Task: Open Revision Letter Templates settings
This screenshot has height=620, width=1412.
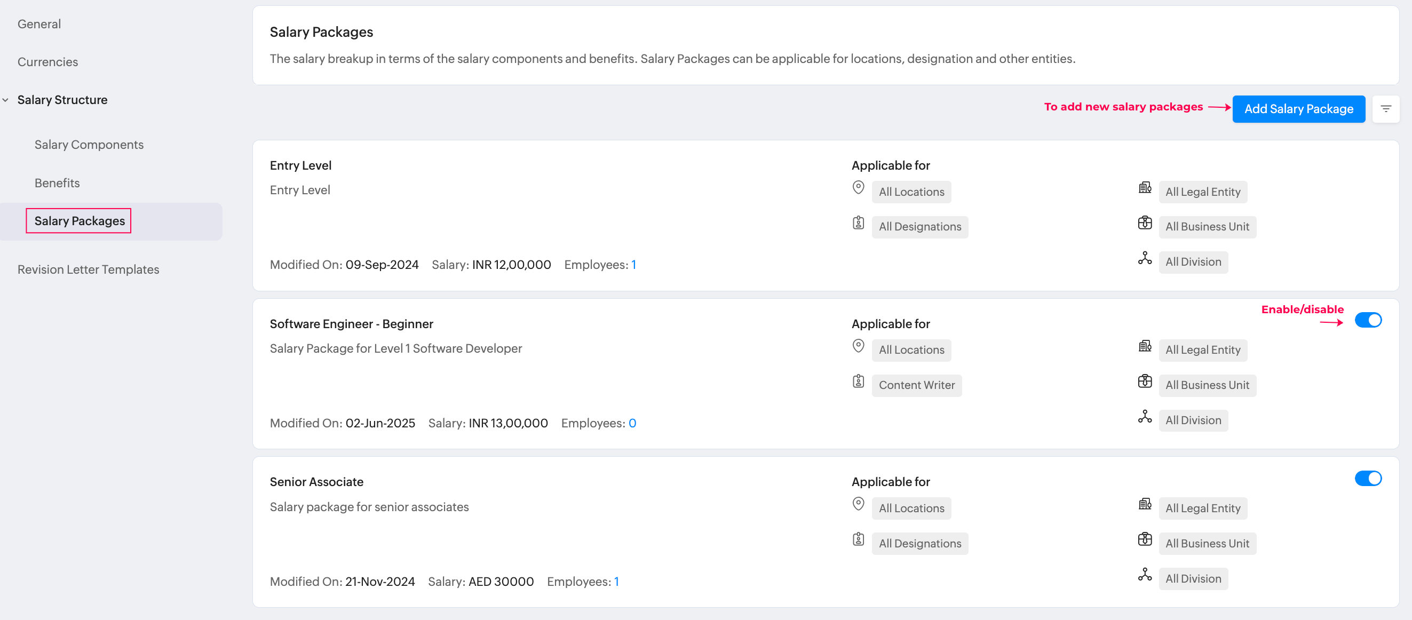Action: (88, 269)
